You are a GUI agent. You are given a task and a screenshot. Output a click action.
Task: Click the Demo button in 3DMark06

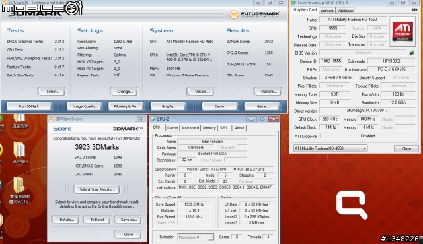tap(220, 106)
